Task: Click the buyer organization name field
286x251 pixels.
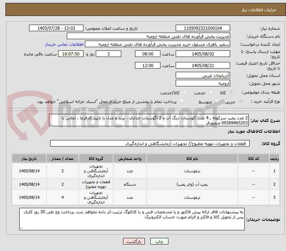Action: 148,36
